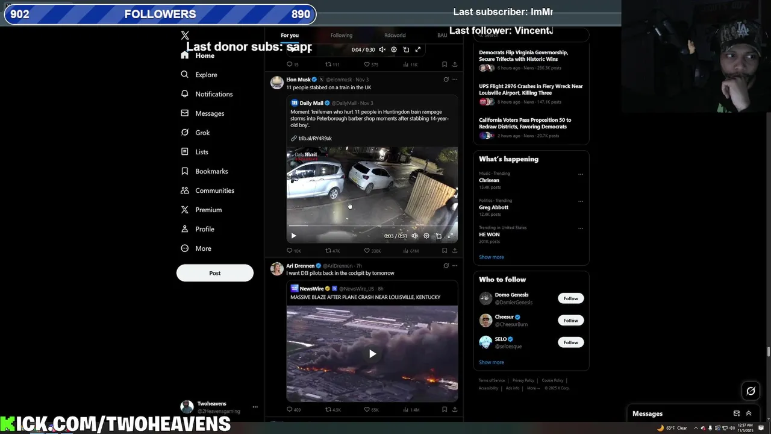This screenshot has height=434, width=771.
Task: Go to Home in the sidebar
Action: point(198,55)
